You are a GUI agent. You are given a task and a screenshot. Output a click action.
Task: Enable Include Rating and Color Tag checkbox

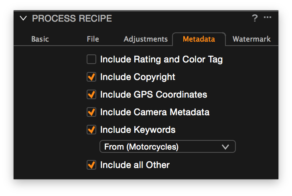91,59
